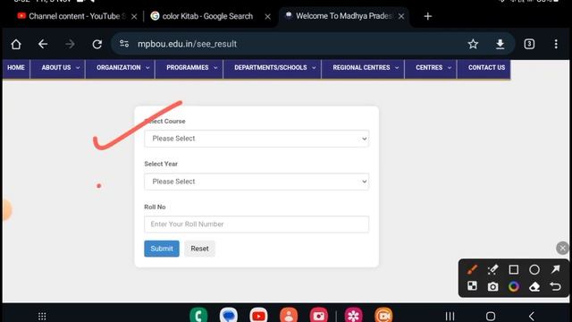Image resolution: width=572 pixels, height=322 pixels.
Task: Select the circle shape tool
Action: point(534,269)
